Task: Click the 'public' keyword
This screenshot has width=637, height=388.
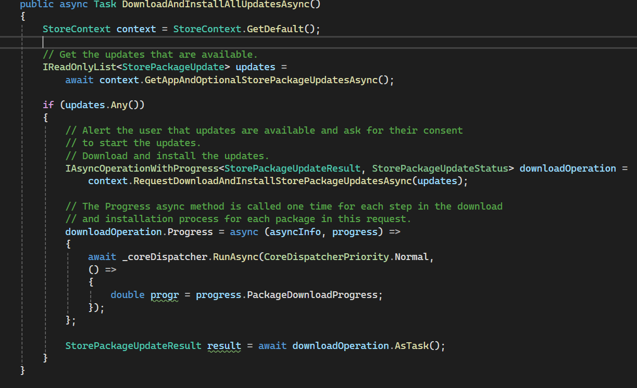Action: coord(36,5)
